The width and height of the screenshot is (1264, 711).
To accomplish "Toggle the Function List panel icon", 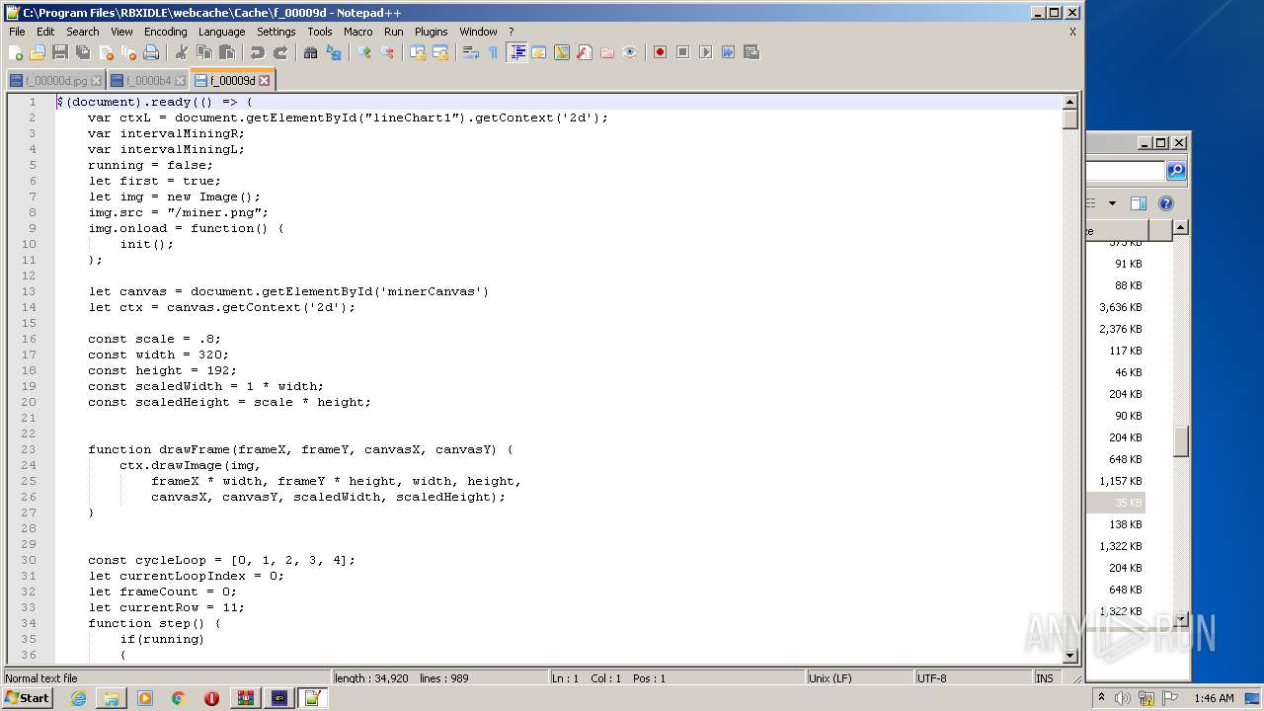I will pyautogui.click(x=585, y=52).
